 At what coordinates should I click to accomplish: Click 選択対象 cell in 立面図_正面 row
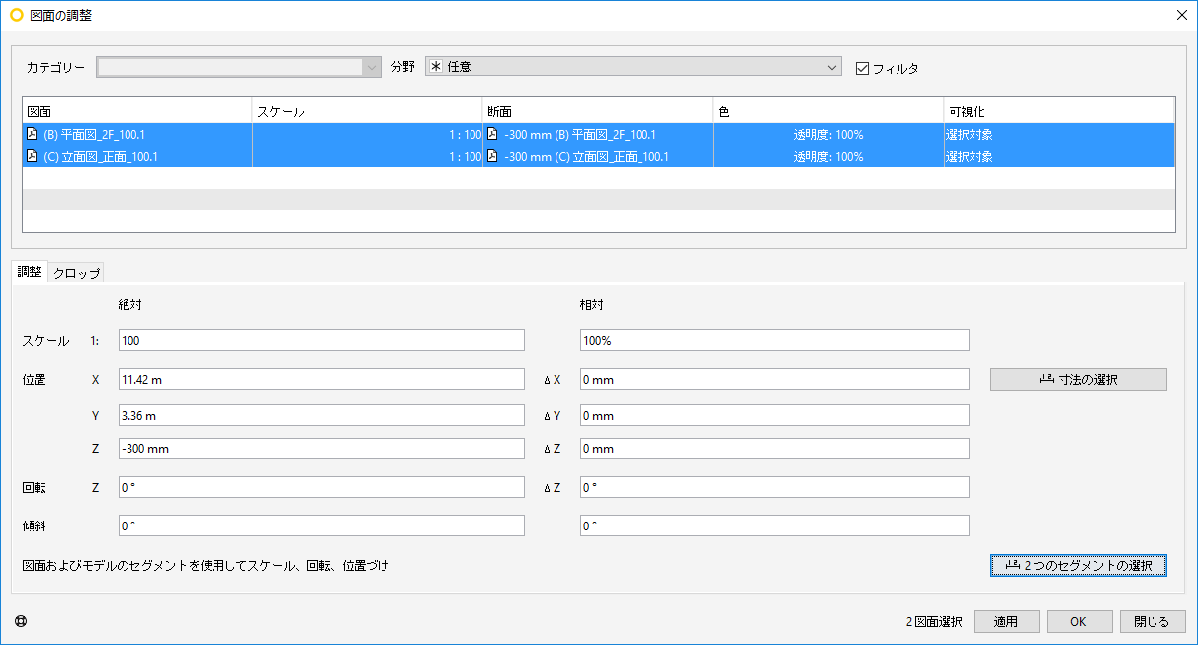point(1059,156)
